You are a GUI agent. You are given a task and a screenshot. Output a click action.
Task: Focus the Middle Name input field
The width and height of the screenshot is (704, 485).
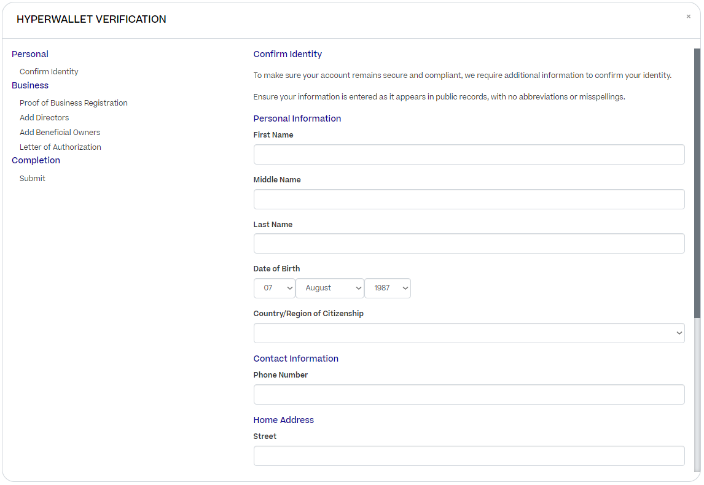(469, 199)
